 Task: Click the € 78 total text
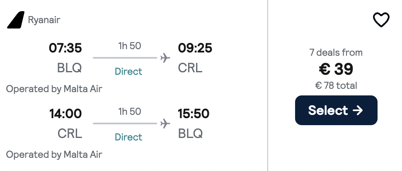click(x=336, y=85)
